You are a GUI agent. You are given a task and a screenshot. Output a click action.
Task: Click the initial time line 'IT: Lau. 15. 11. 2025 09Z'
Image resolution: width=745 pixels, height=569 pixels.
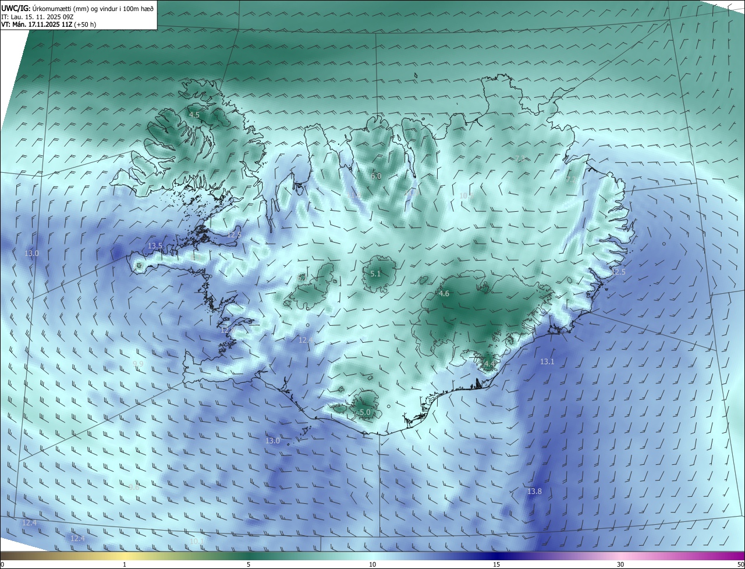(37, 17)
